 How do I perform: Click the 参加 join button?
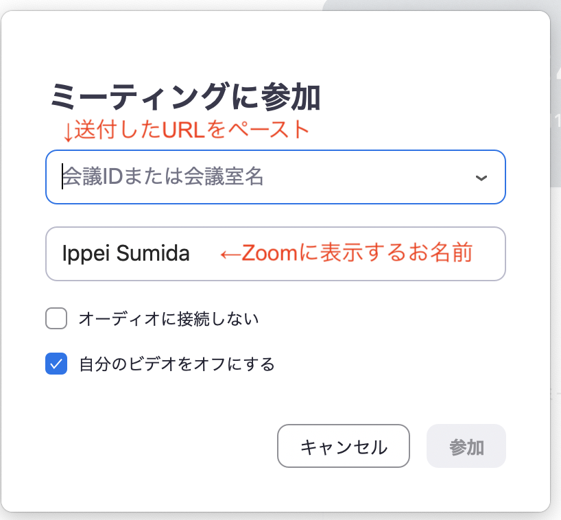point(466,446)
